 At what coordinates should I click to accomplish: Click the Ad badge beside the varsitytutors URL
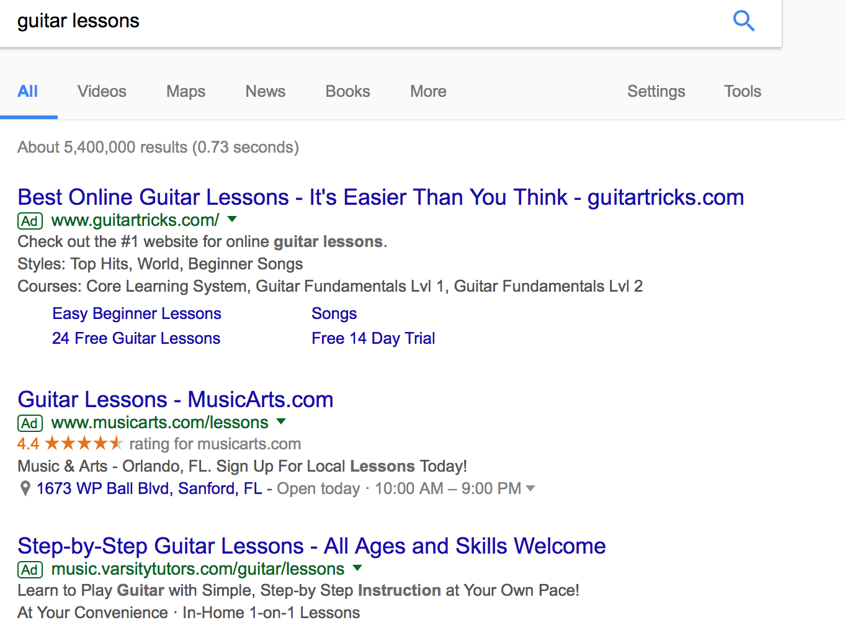click(x=30, y=569)
